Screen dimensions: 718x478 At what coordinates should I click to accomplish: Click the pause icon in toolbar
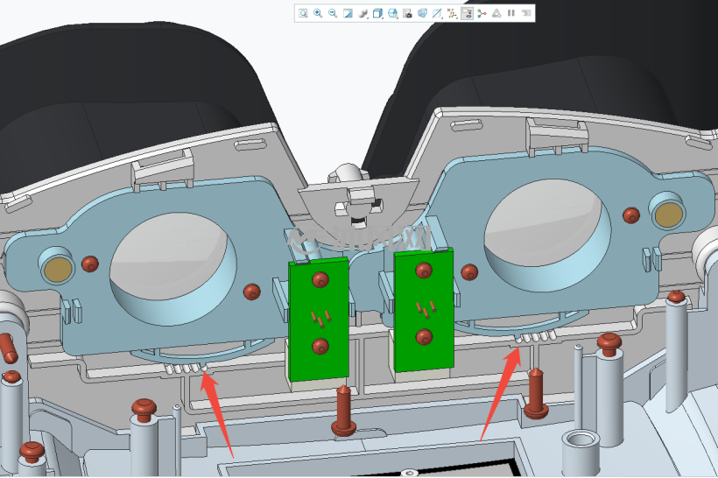[x=511, y=13]
